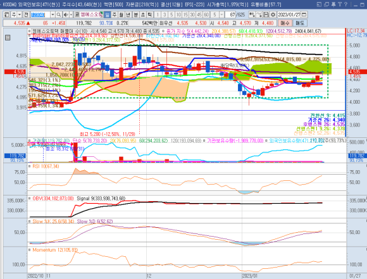Select the 45 interval button
Screen dimensions: 367x279
(x=199, y=15)
